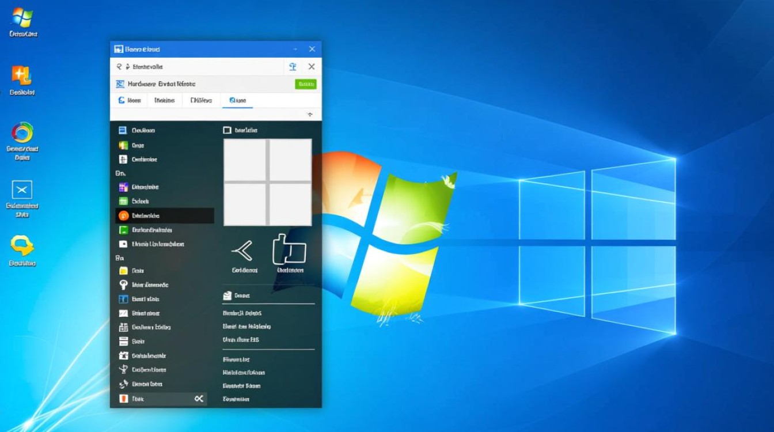Click the Windows logo preview thumbnail
Screen dimensions: 774x432
coord(268,182)
